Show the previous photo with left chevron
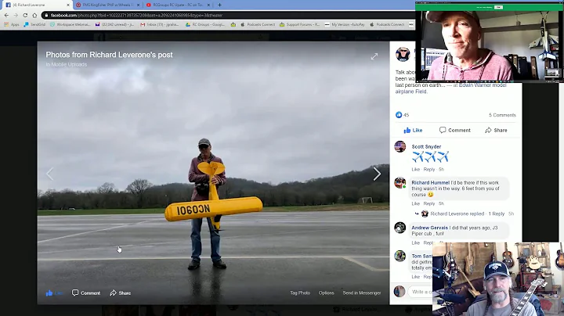The image size is (564, 316). (x=49, y=174)
